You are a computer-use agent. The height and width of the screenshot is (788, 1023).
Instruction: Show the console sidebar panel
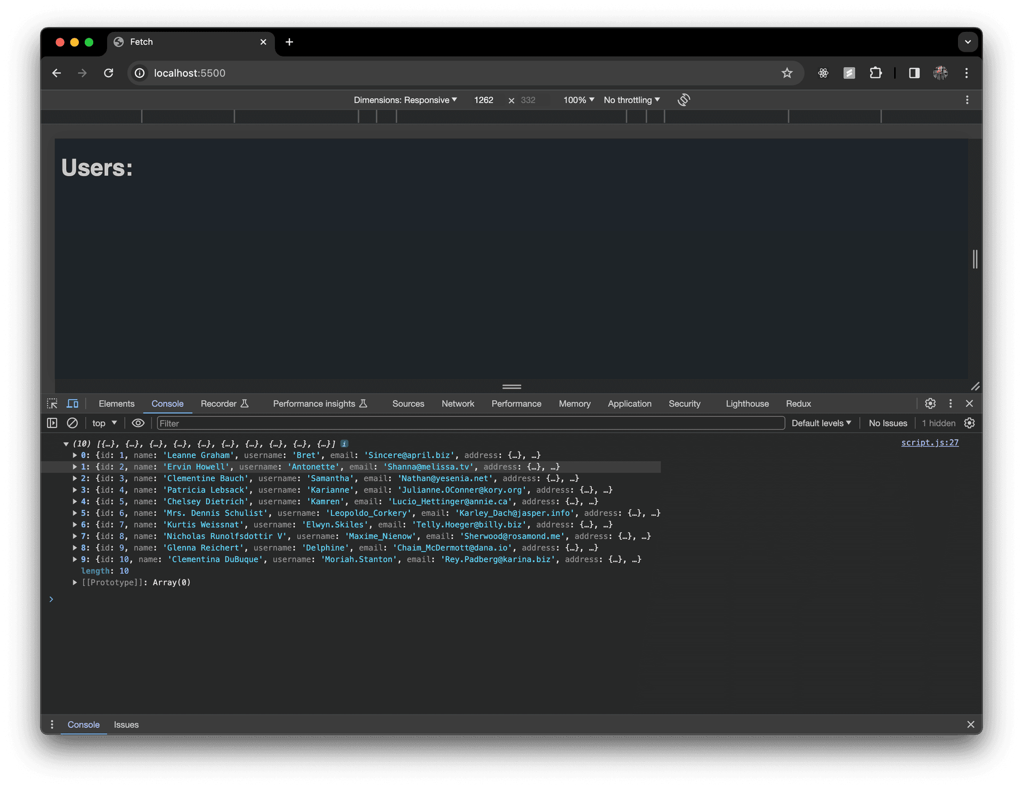point(52,423)
